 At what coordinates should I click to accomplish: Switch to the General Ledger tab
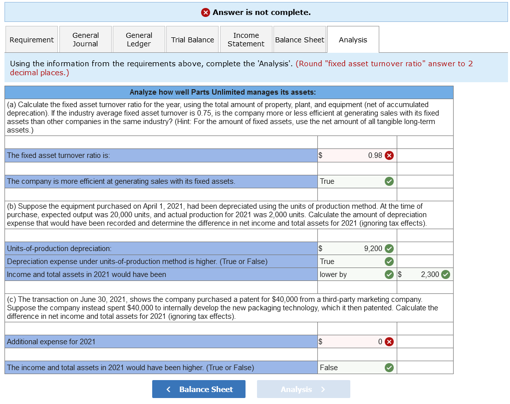[x=139, y=40]
